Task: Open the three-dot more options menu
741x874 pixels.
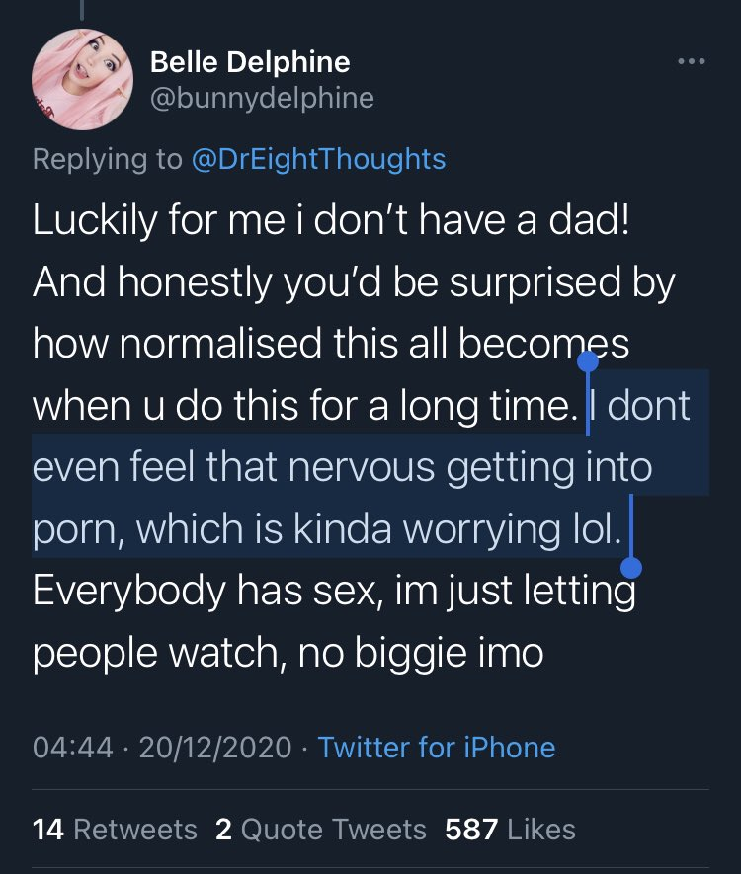Action: pos(691,63)
